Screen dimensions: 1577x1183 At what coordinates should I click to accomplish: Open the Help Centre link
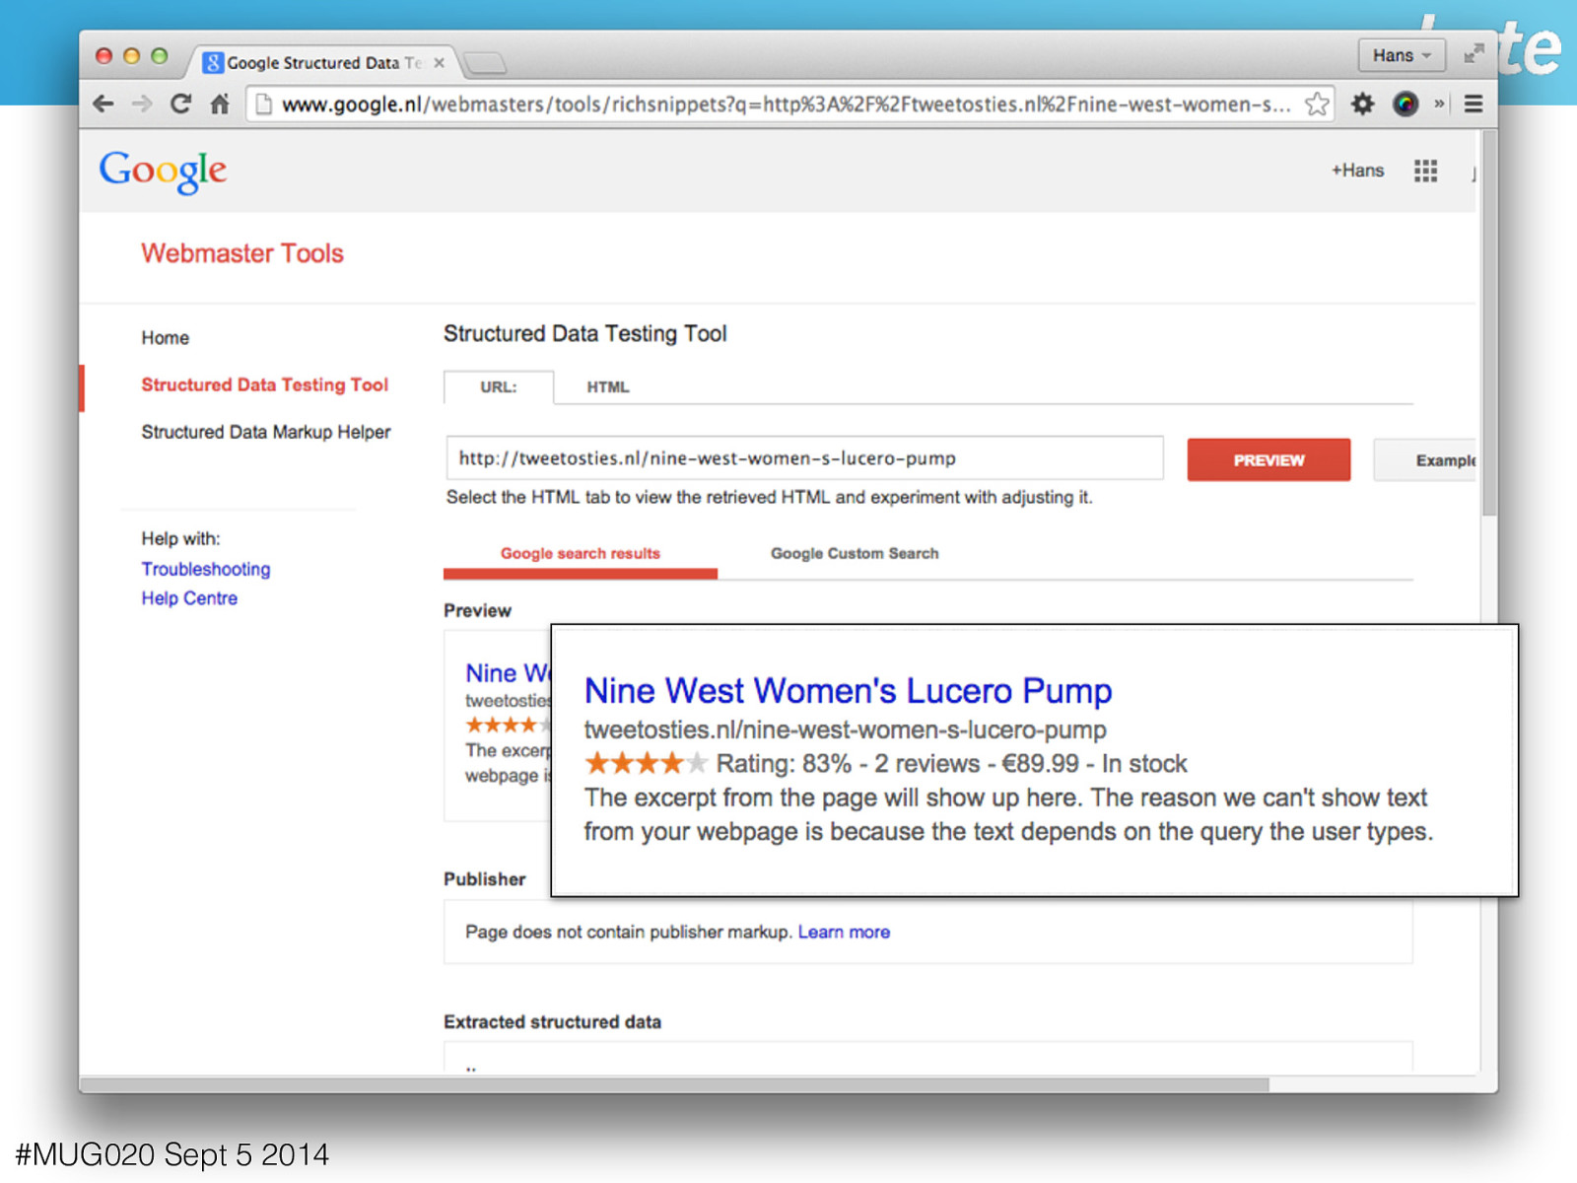tap(189, 598)
